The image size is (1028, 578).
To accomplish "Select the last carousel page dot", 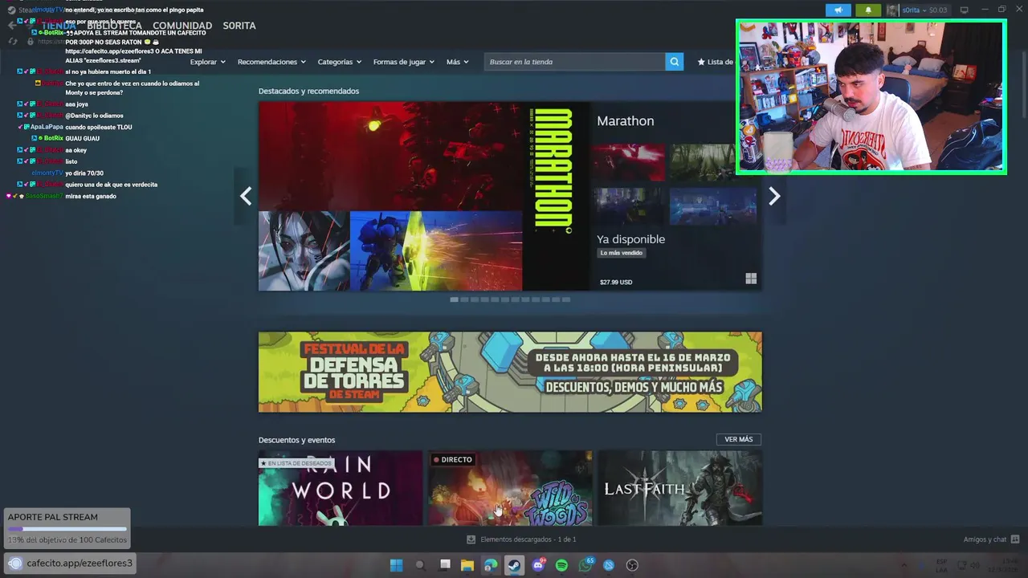I will 566,299.
